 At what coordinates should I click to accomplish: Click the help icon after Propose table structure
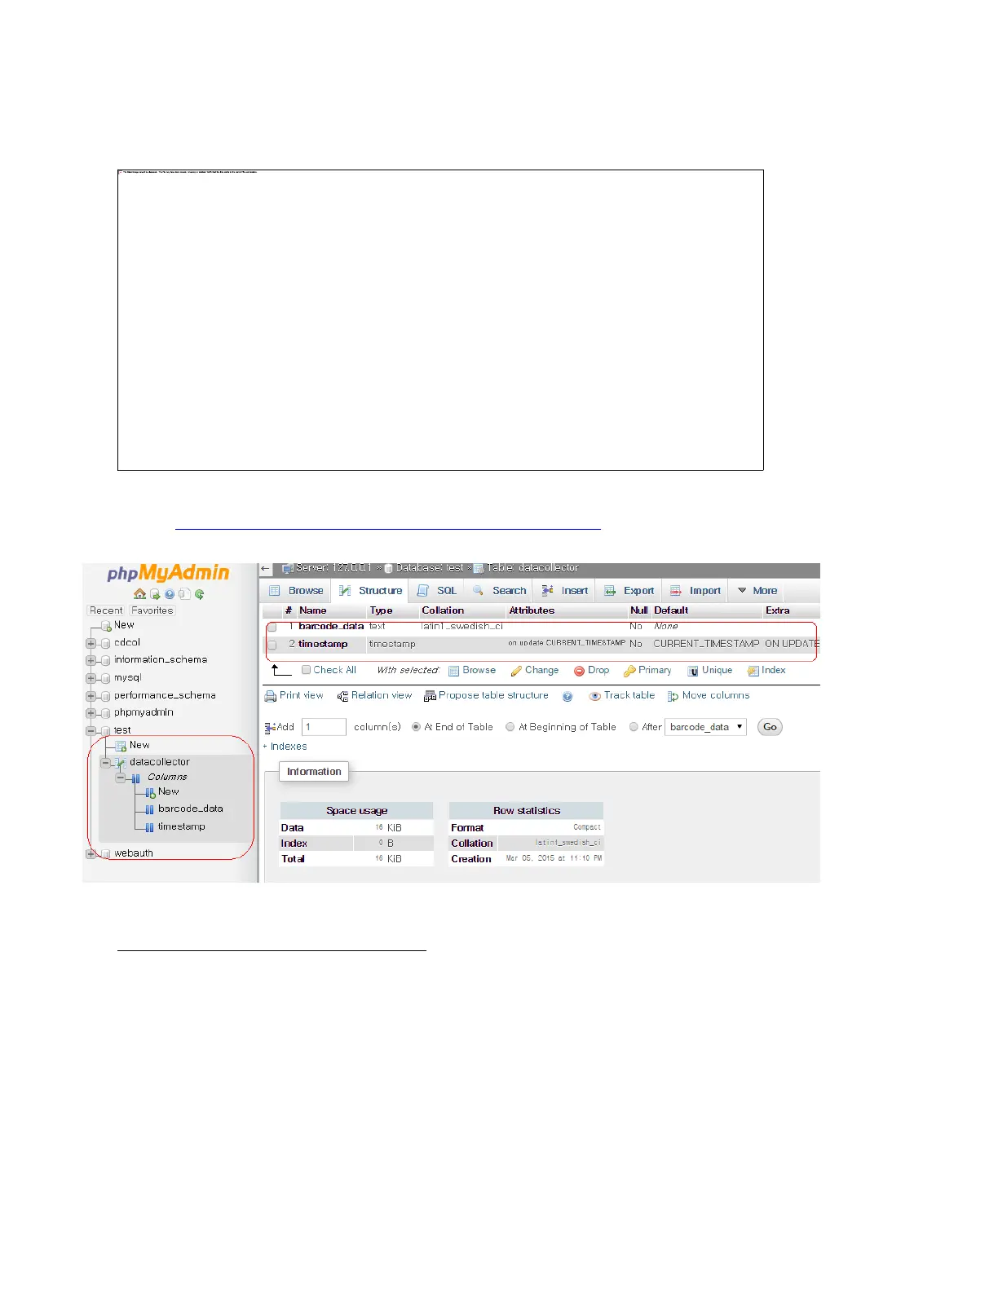pyautogui.click(x=567, y=696)
